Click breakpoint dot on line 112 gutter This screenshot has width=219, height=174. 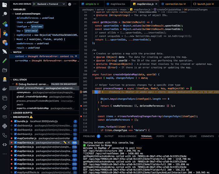(81, 116)
